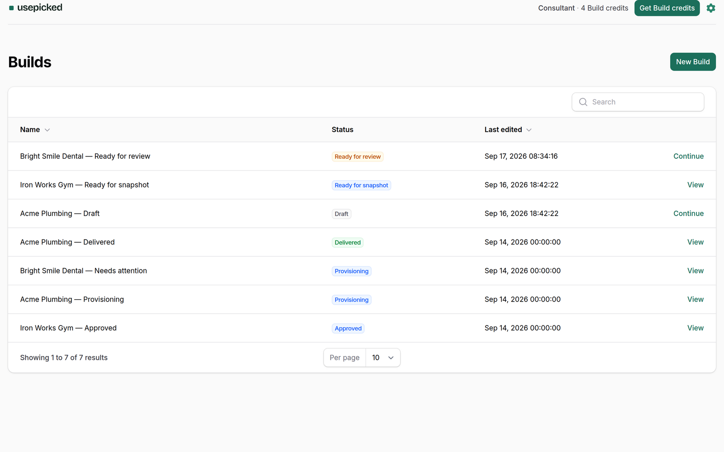
Task: Select 'Iron Works Gym — Ready for snapshot' name
Action: point(85,185)
